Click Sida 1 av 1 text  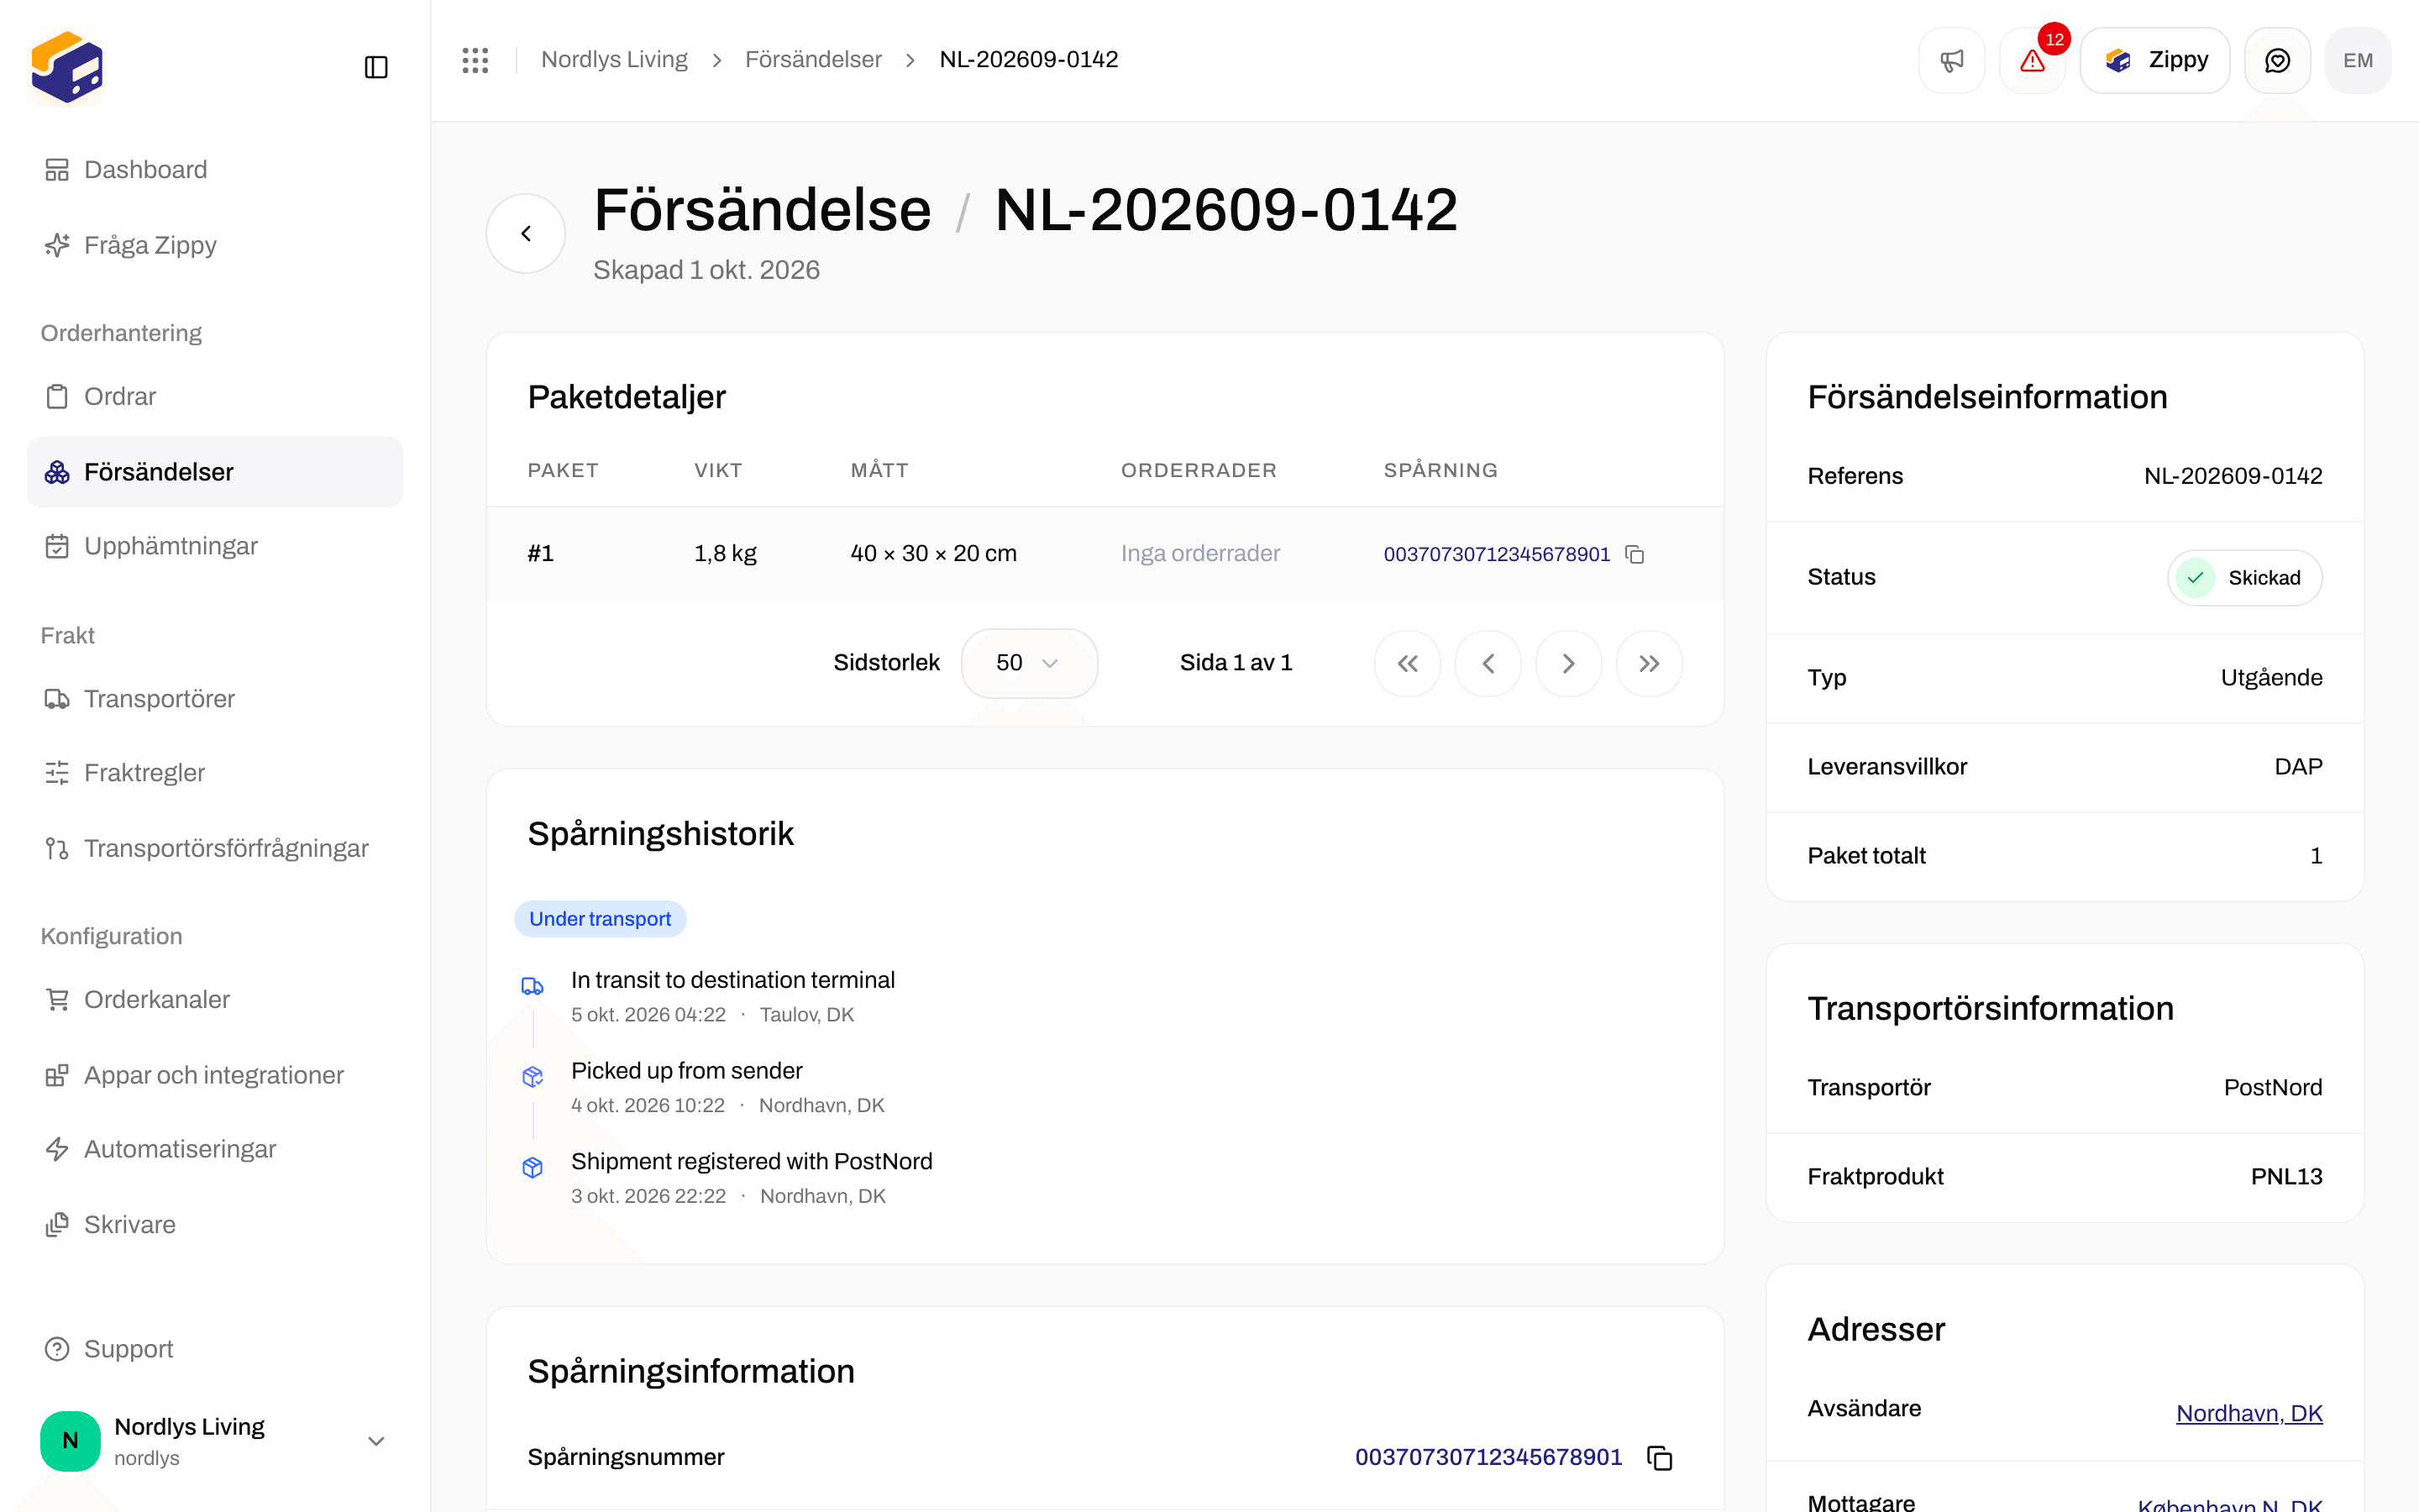click(x=1236, y=663)
